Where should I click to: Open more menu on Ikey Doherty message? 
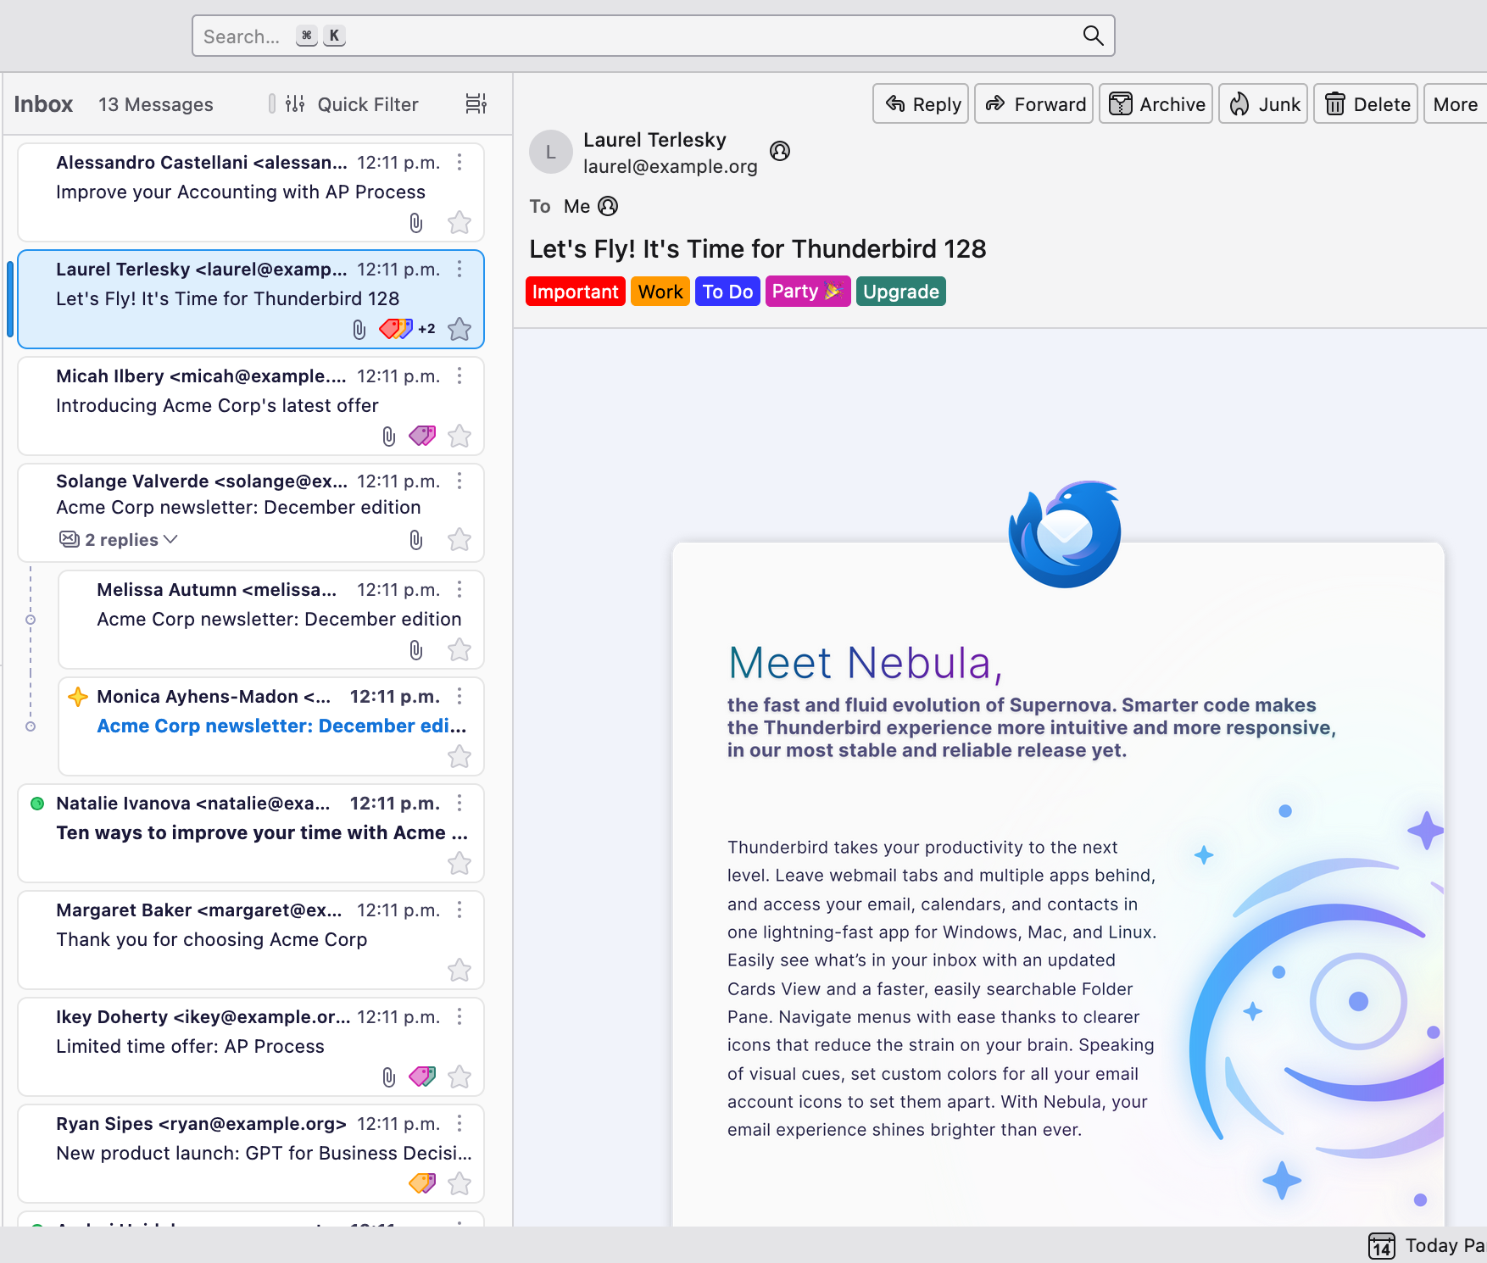tap(459, 1016)
